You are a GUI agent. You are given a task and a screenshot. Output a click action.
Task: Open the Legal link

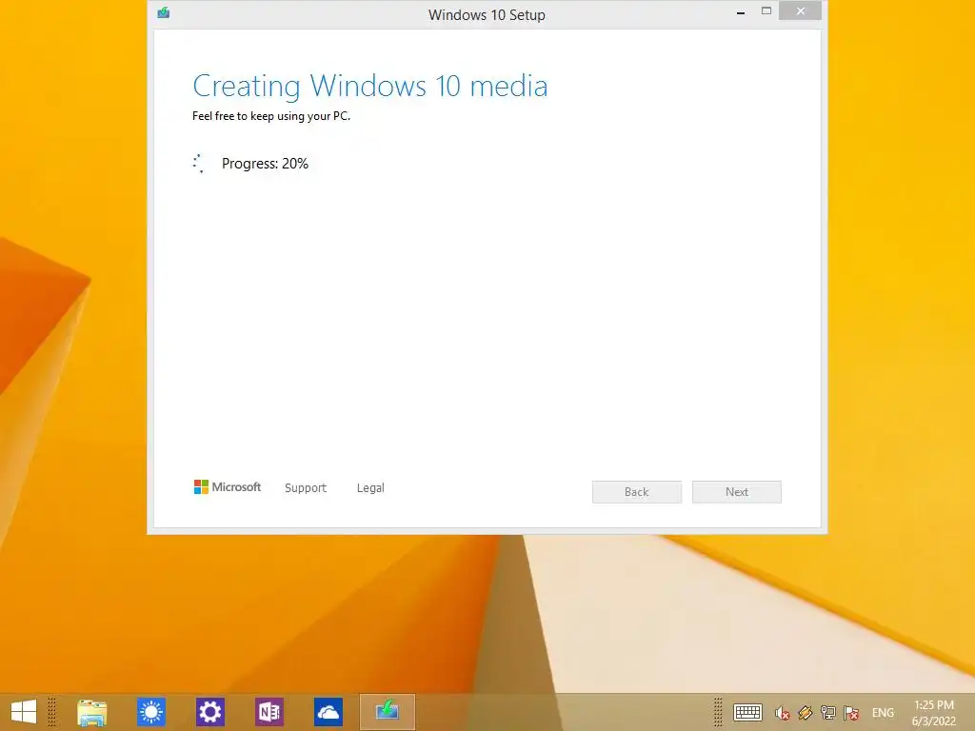pos(370,488)
